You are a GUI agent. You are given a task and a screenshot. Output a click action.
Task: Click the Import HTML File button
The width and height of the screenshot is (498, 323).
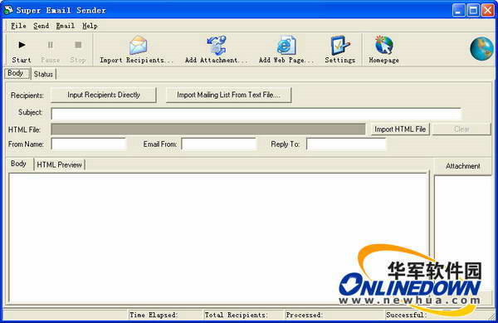[x=400, y=130]
